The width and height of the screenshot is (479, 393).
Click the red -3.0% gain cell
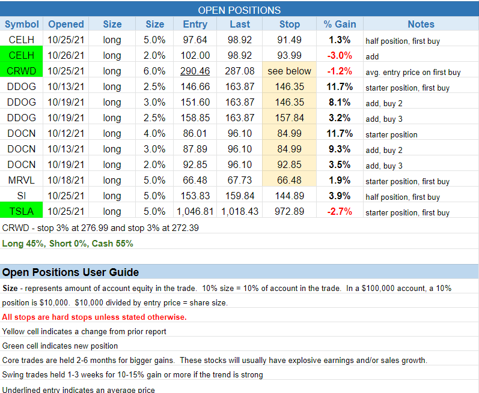340,55
